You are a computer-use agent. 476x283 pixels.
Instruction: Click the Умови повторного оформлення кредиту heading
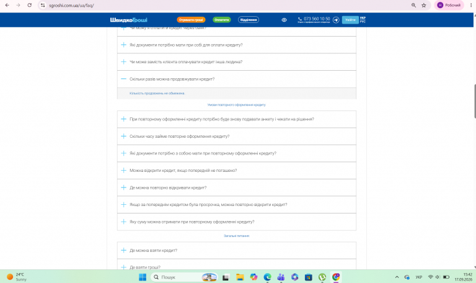click(x=237, y=105)
